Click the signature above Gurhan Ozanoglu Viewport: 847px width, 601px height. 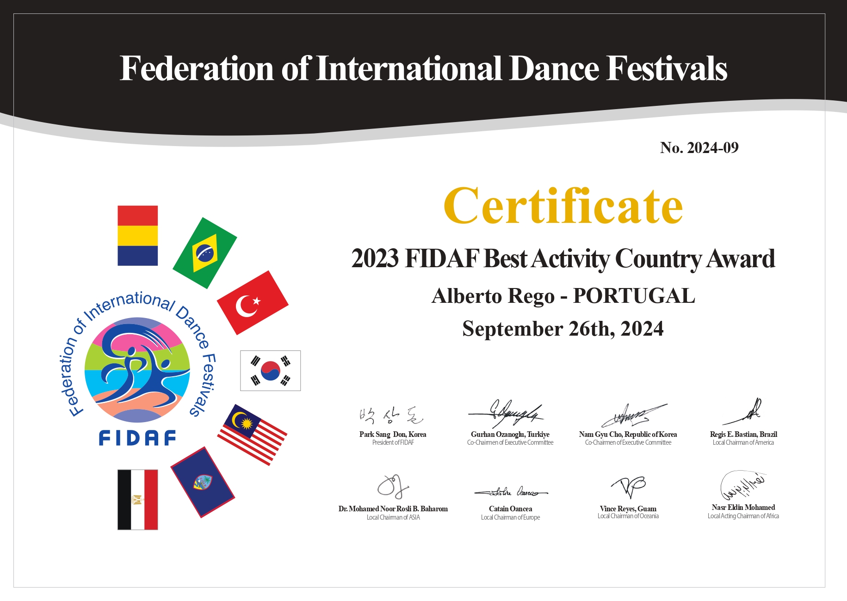(506, 413)
